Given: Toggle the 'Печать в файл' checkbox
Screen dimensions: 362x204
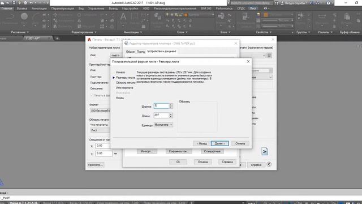Looking at the screenshot, I should click(92, 95).
